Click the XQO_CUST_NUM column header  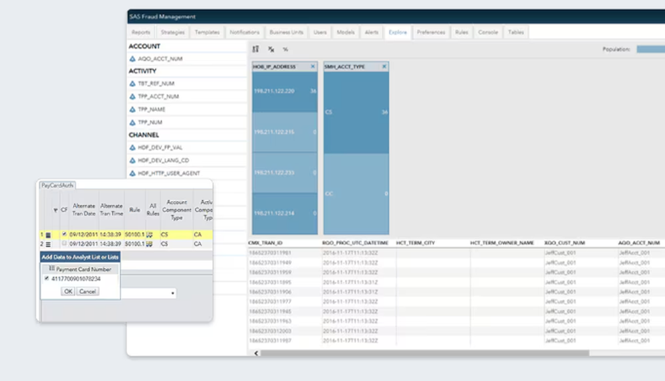tap(565, 243)
